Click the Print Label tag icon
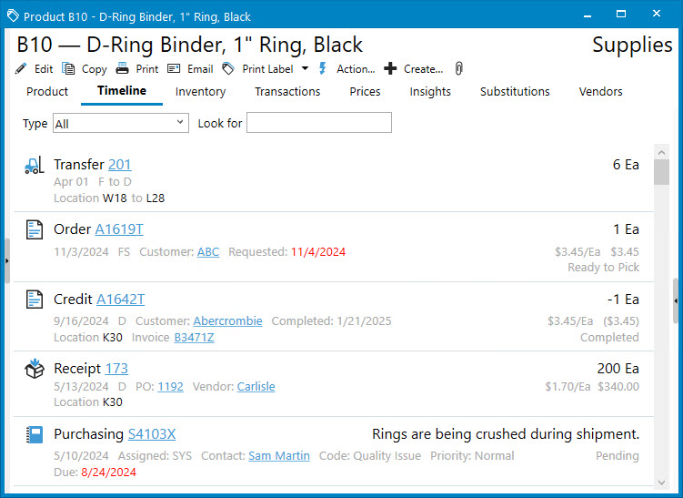683x498 pixels. coord(228,69)
